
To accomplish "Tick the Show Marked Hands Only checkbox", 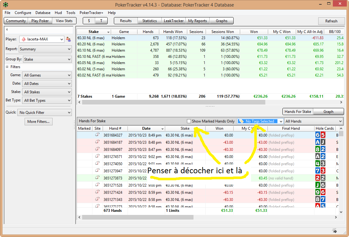I will [189, 121].
